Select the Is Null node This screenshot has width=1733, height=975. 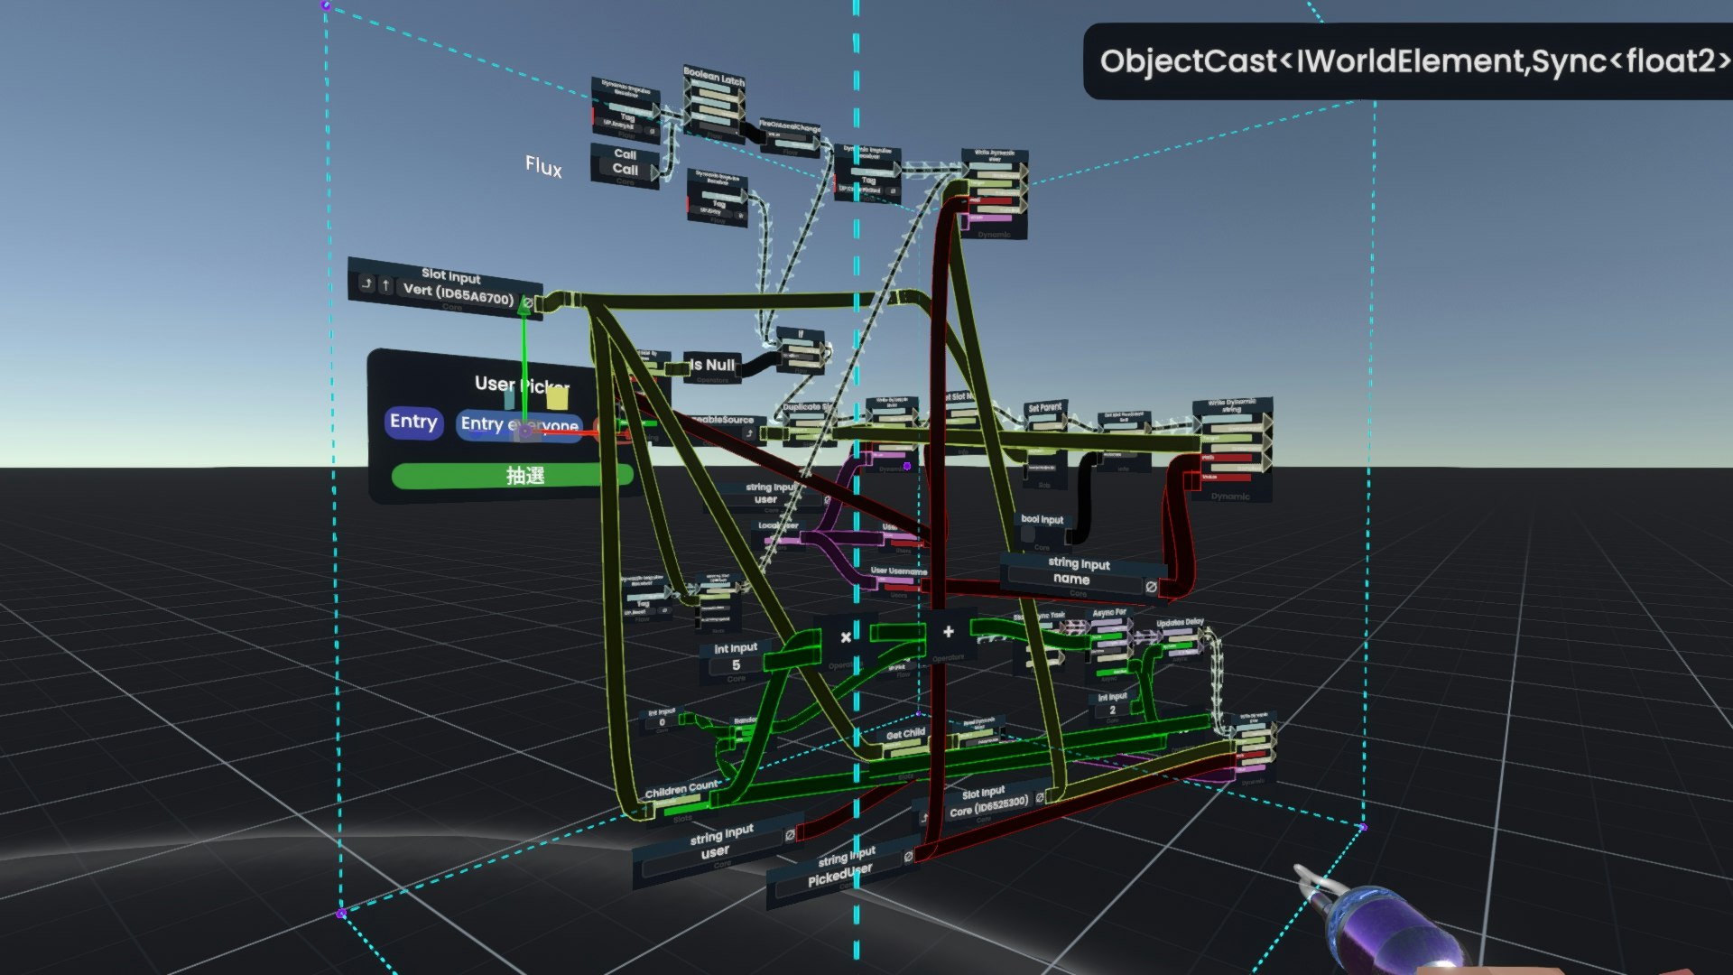pyautogui.click(x=712, y=366)
